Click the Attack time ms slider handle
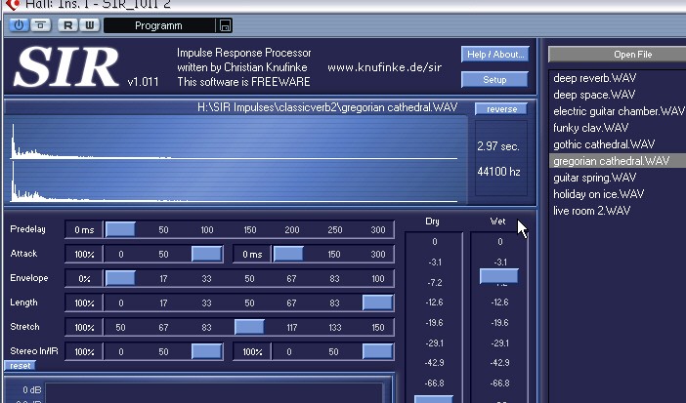This screenshot has height=403, width=686. click(x=288, y=254)
